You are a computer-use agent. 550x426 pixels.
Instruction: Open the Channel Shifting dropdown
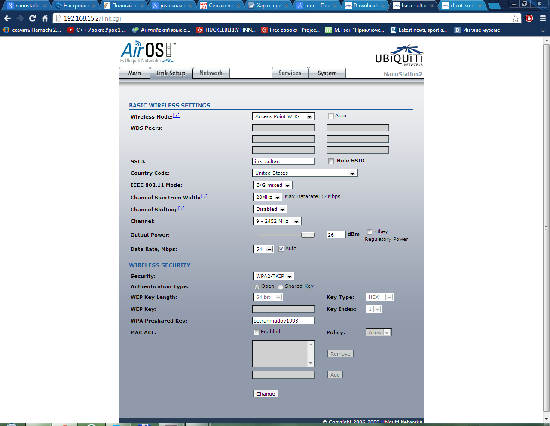pyautogui.click(x=270, y=209)
